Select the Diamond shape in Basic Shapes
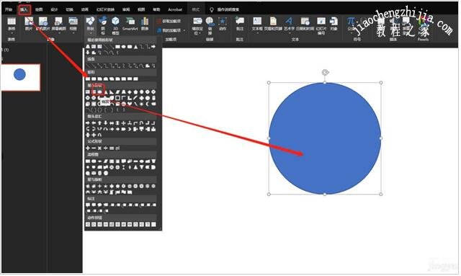Screen dimensions: 461x276 tap(130, 92)
